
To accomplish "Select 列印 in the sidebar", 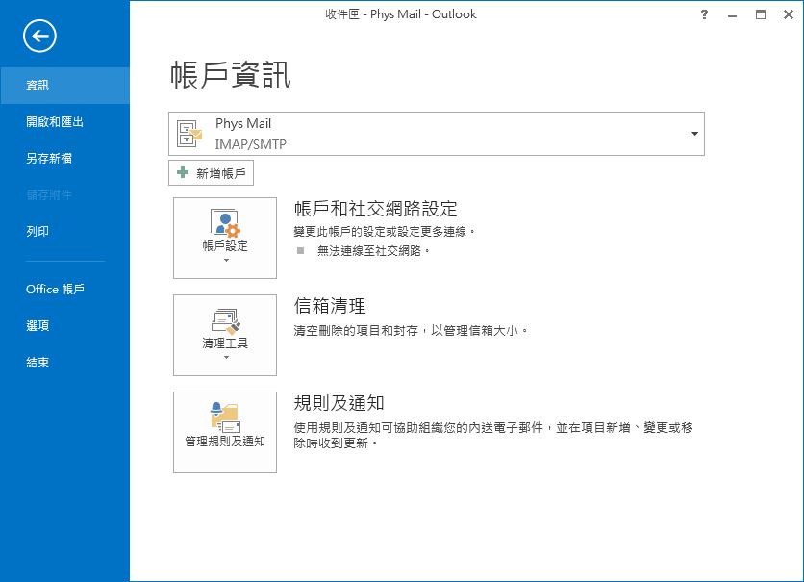I will 64,231.
